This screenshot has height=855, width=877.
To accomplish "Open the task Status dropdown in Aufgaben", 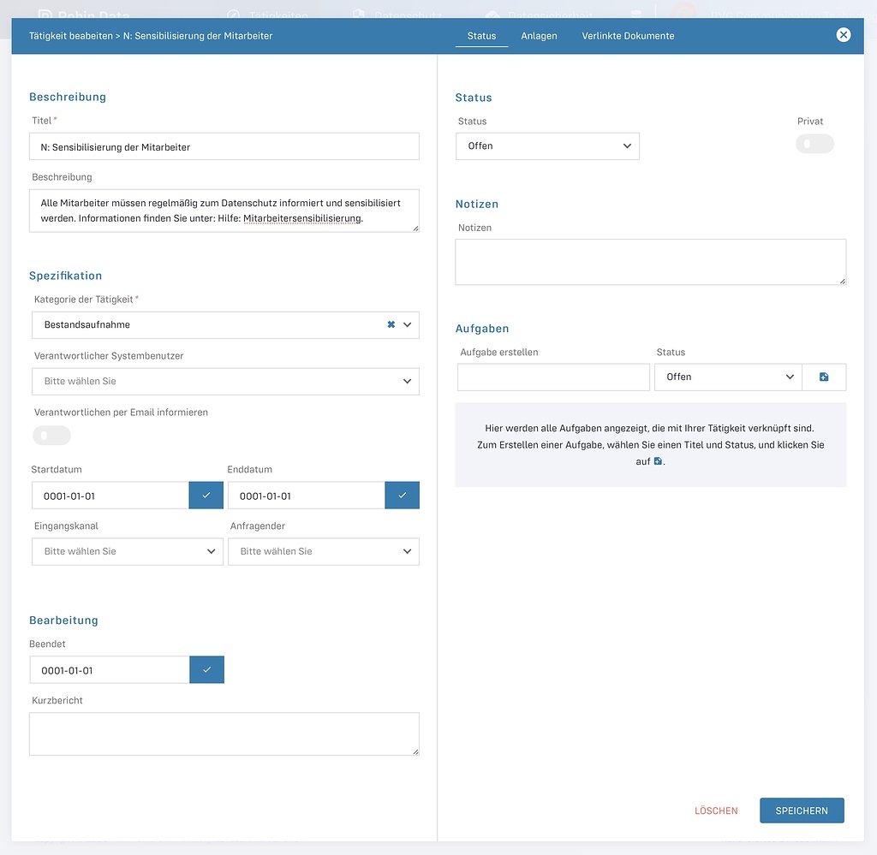I will tap(727, 377).
